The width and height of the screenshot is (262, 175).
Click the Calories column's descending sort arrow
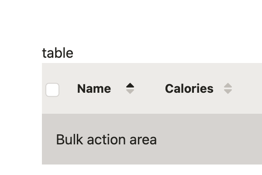coord(228,92)
